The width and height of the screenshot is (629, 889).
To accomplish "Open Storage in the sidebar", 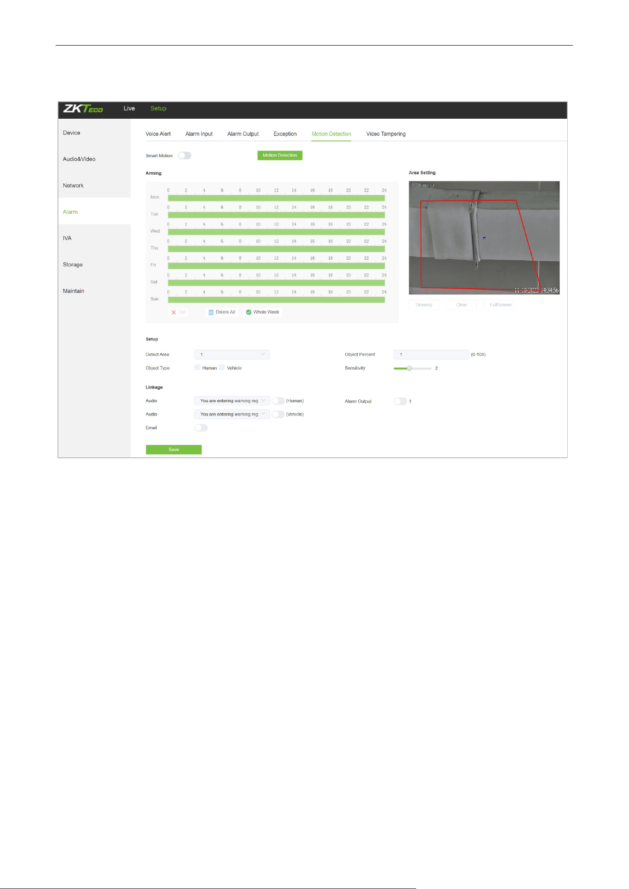I will pyautogui.click(x=94, y=265).
